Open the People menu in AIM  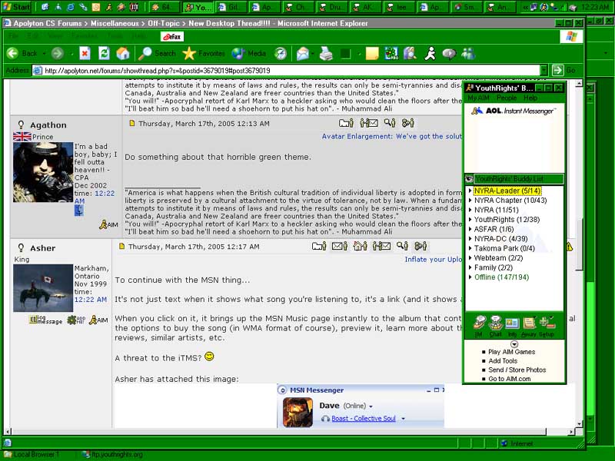pos(506,98)
